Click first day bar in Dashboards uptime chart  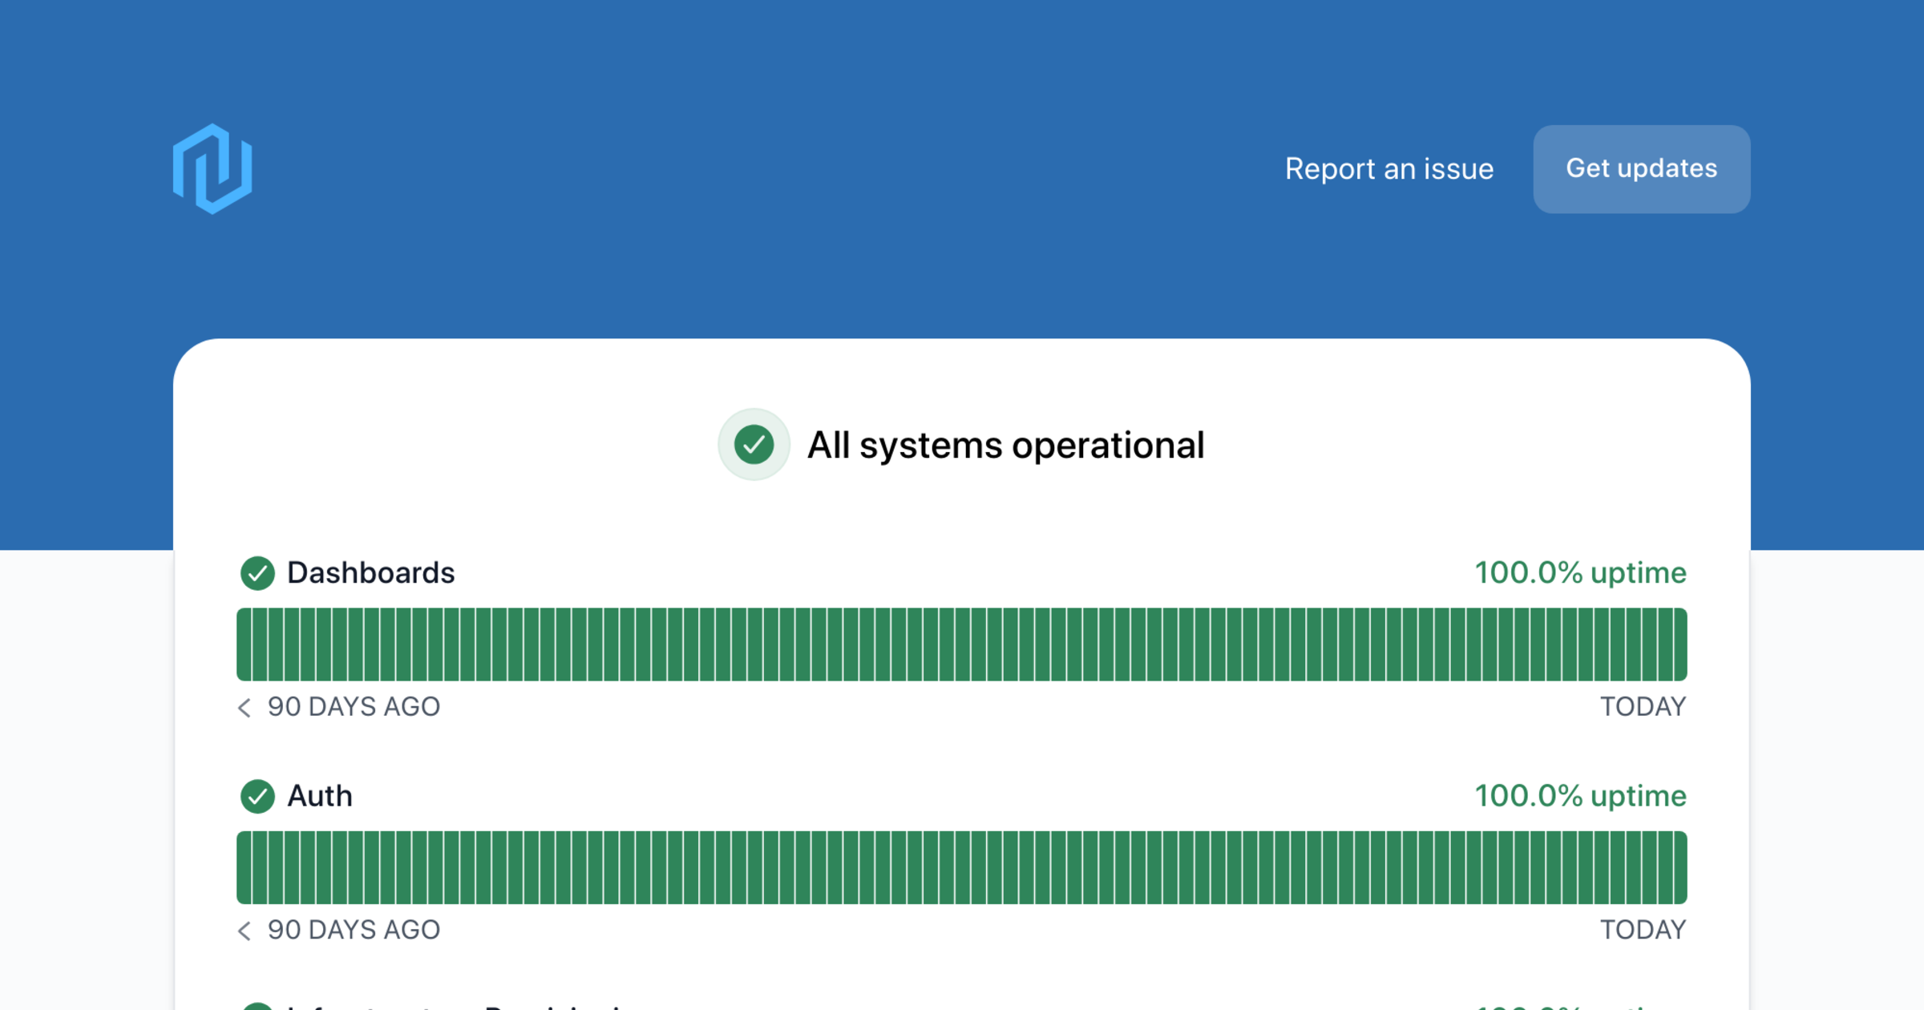click(x=244, y=644)
